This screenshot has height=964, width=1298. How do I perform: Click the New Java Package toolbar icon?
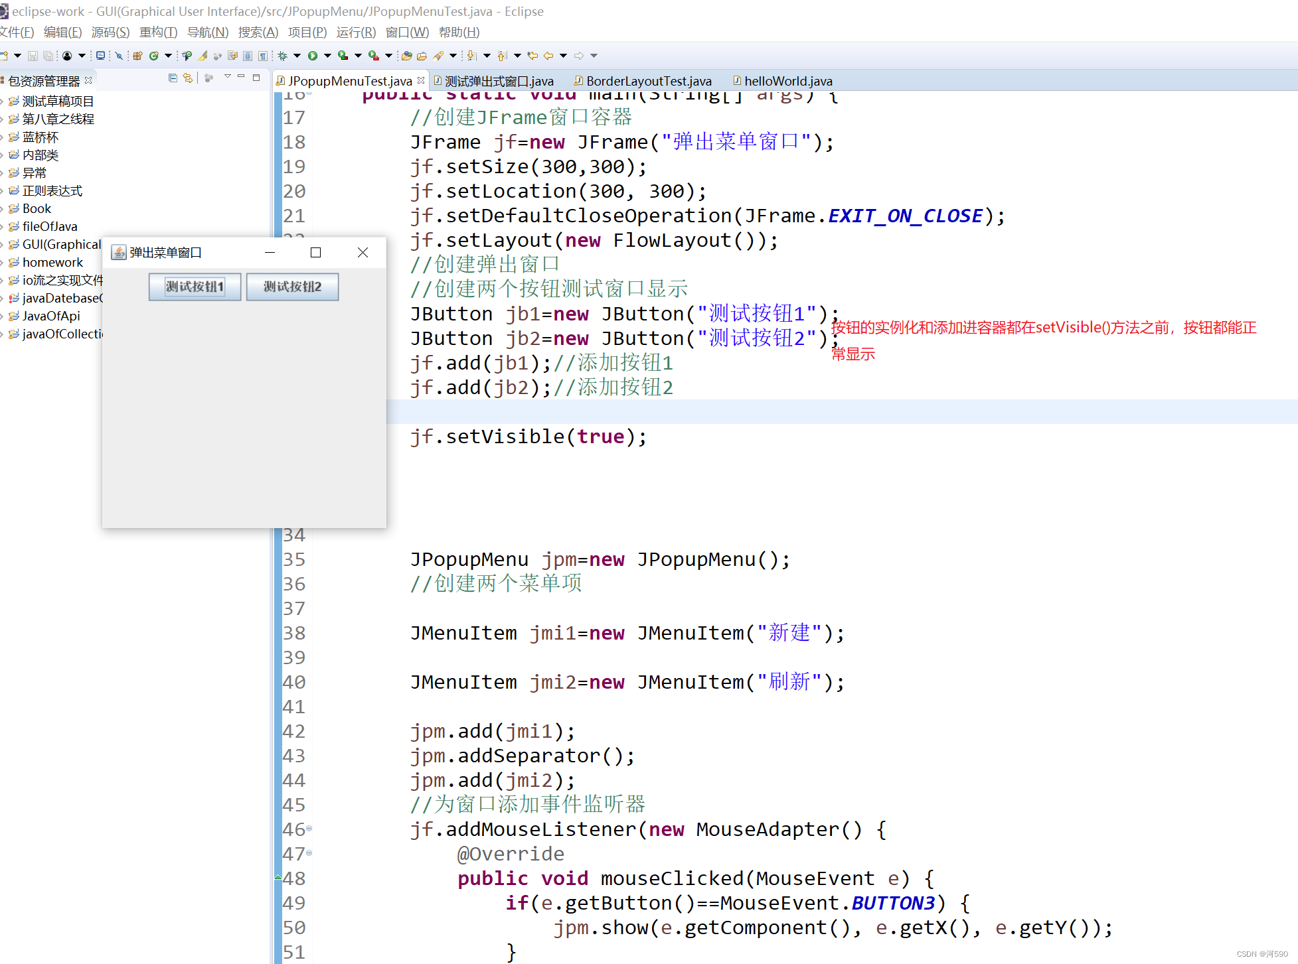[137, 56]
